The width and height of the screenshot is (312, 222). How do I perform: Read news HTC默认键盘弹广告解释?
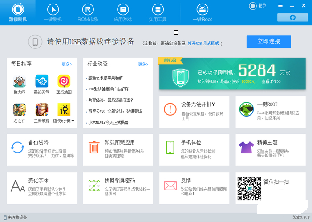click(x=108, y=89)
